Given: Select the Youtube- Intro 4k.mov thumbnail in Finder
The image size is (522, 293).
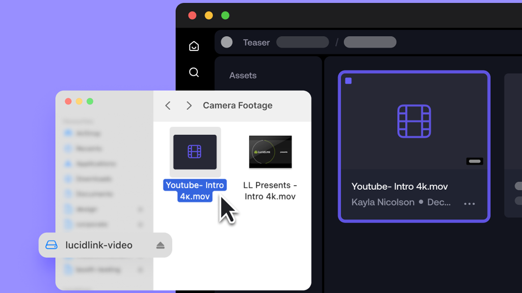Looking at the screenshot, I should [x=195, y=152].
